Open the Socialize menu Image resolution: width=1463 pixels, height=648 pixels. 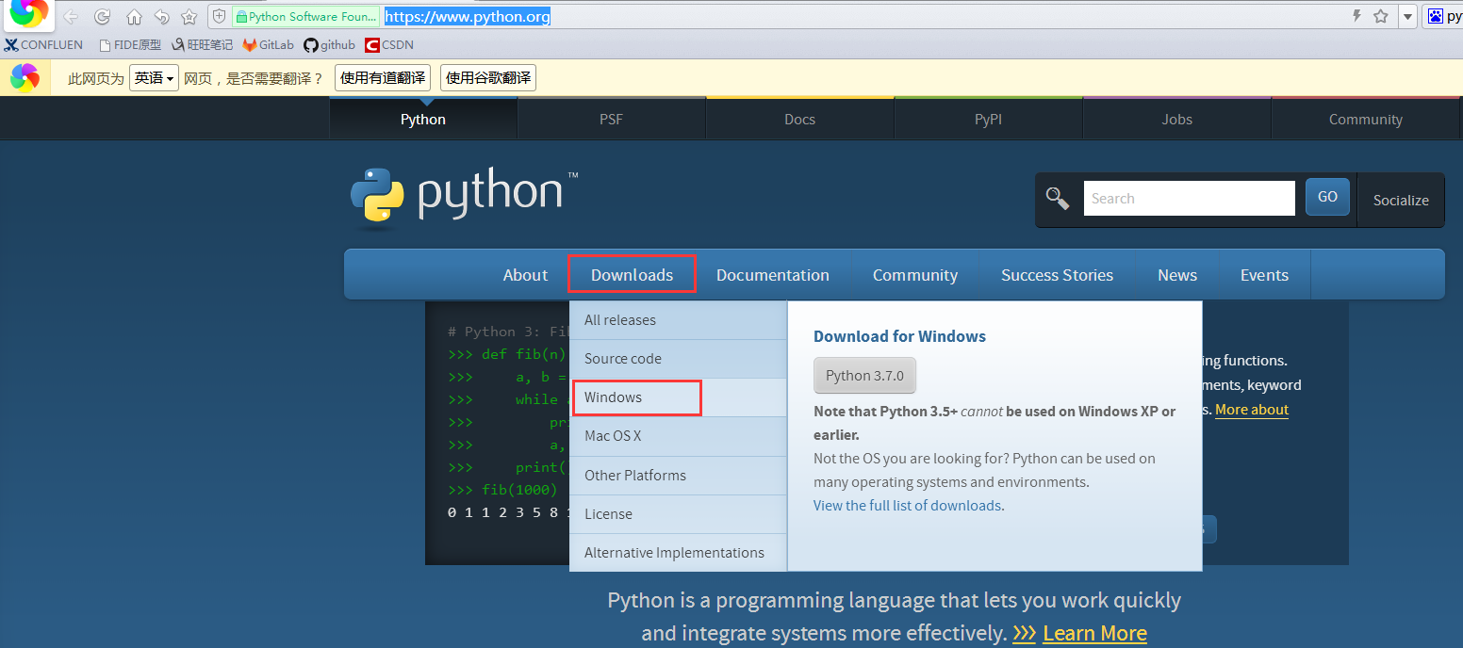[x=1401, y=200]
